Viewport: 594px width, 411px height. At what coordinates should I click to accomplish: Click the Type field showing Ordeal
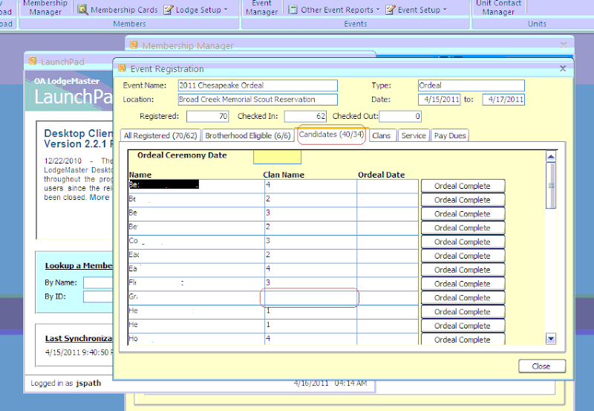click(471, 85)
